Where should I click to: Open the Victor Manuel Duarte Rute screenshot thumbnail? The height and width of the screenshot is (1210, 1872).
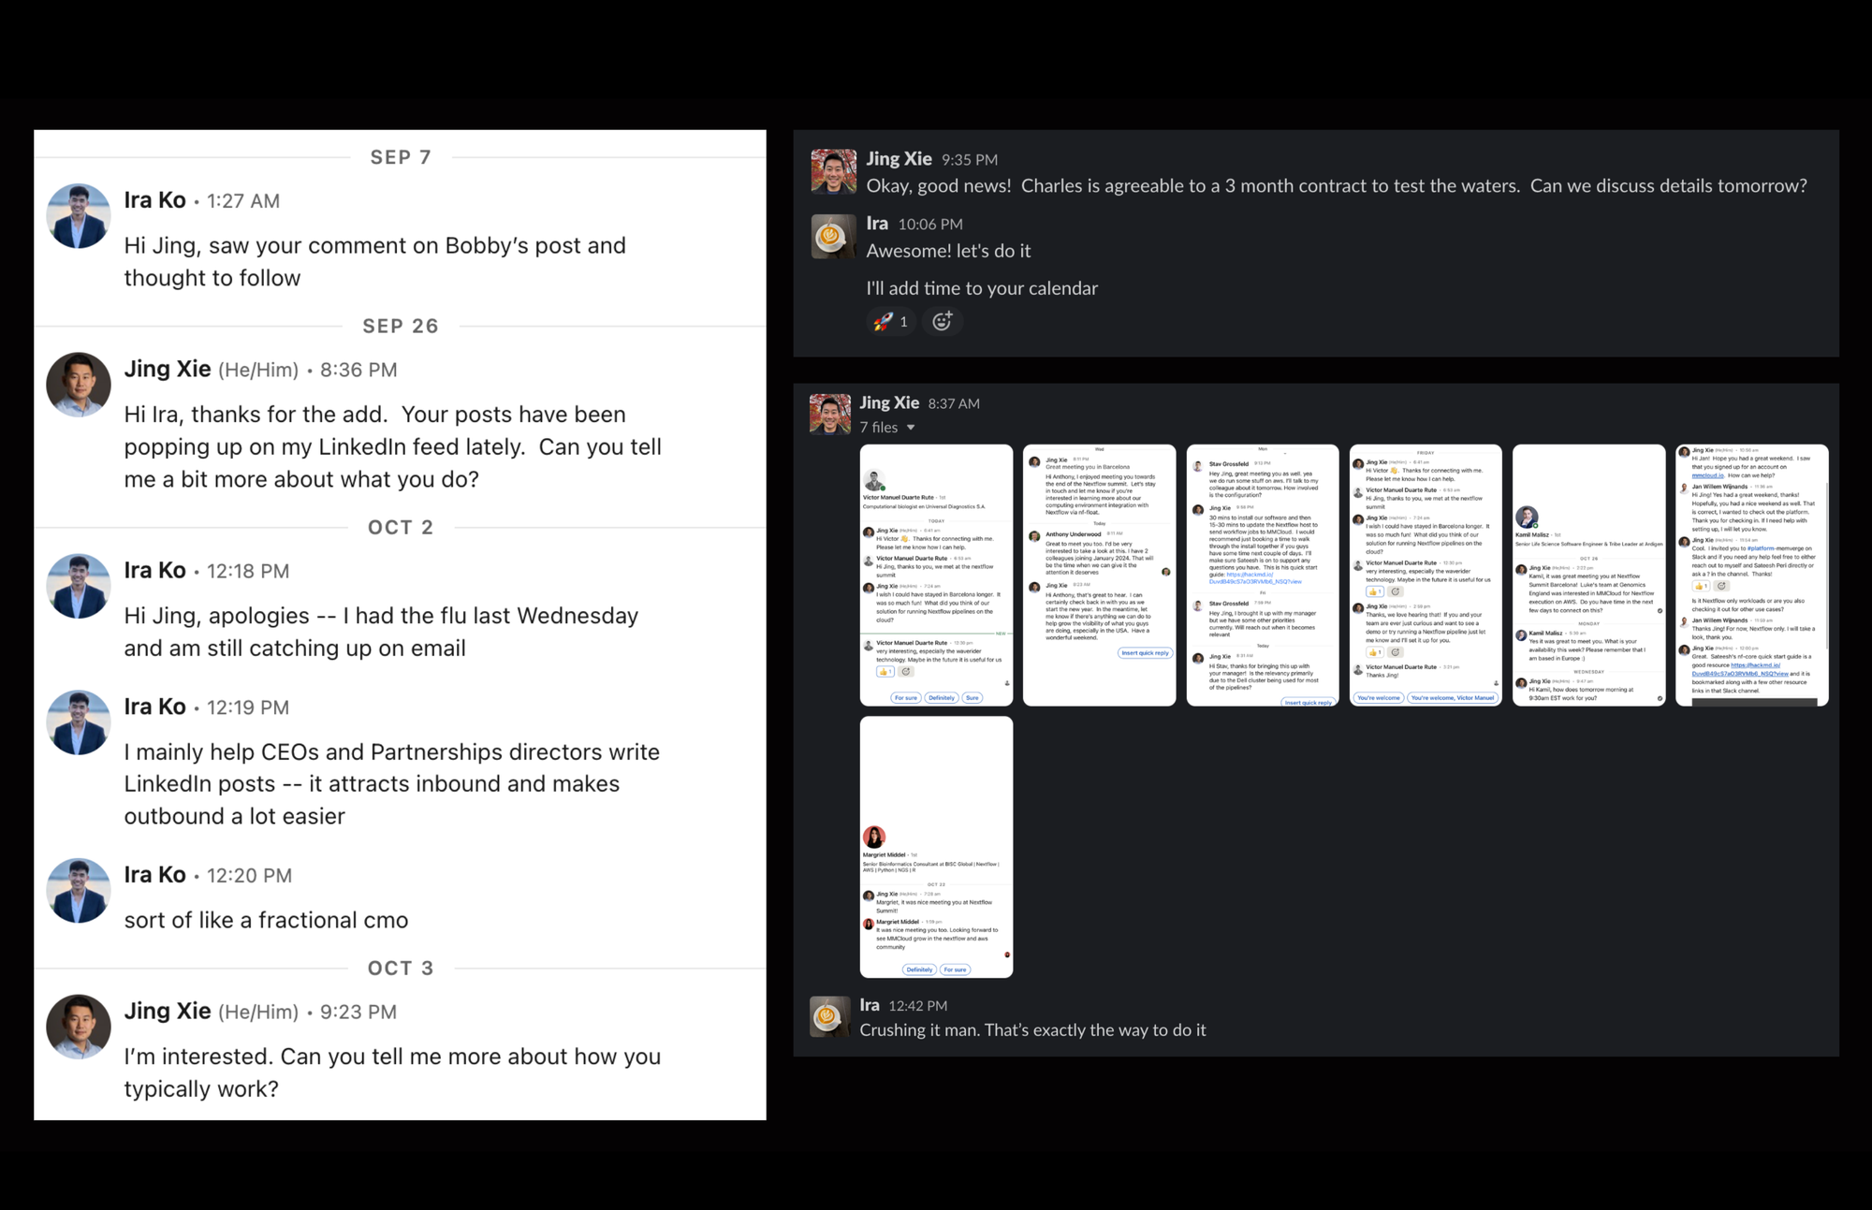click(936, 575)
